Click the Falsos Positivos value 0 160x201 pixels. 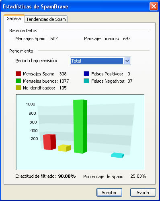pos(129,74)
